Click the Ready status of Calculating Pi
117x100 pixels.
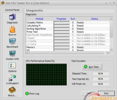tap(80, 26)
